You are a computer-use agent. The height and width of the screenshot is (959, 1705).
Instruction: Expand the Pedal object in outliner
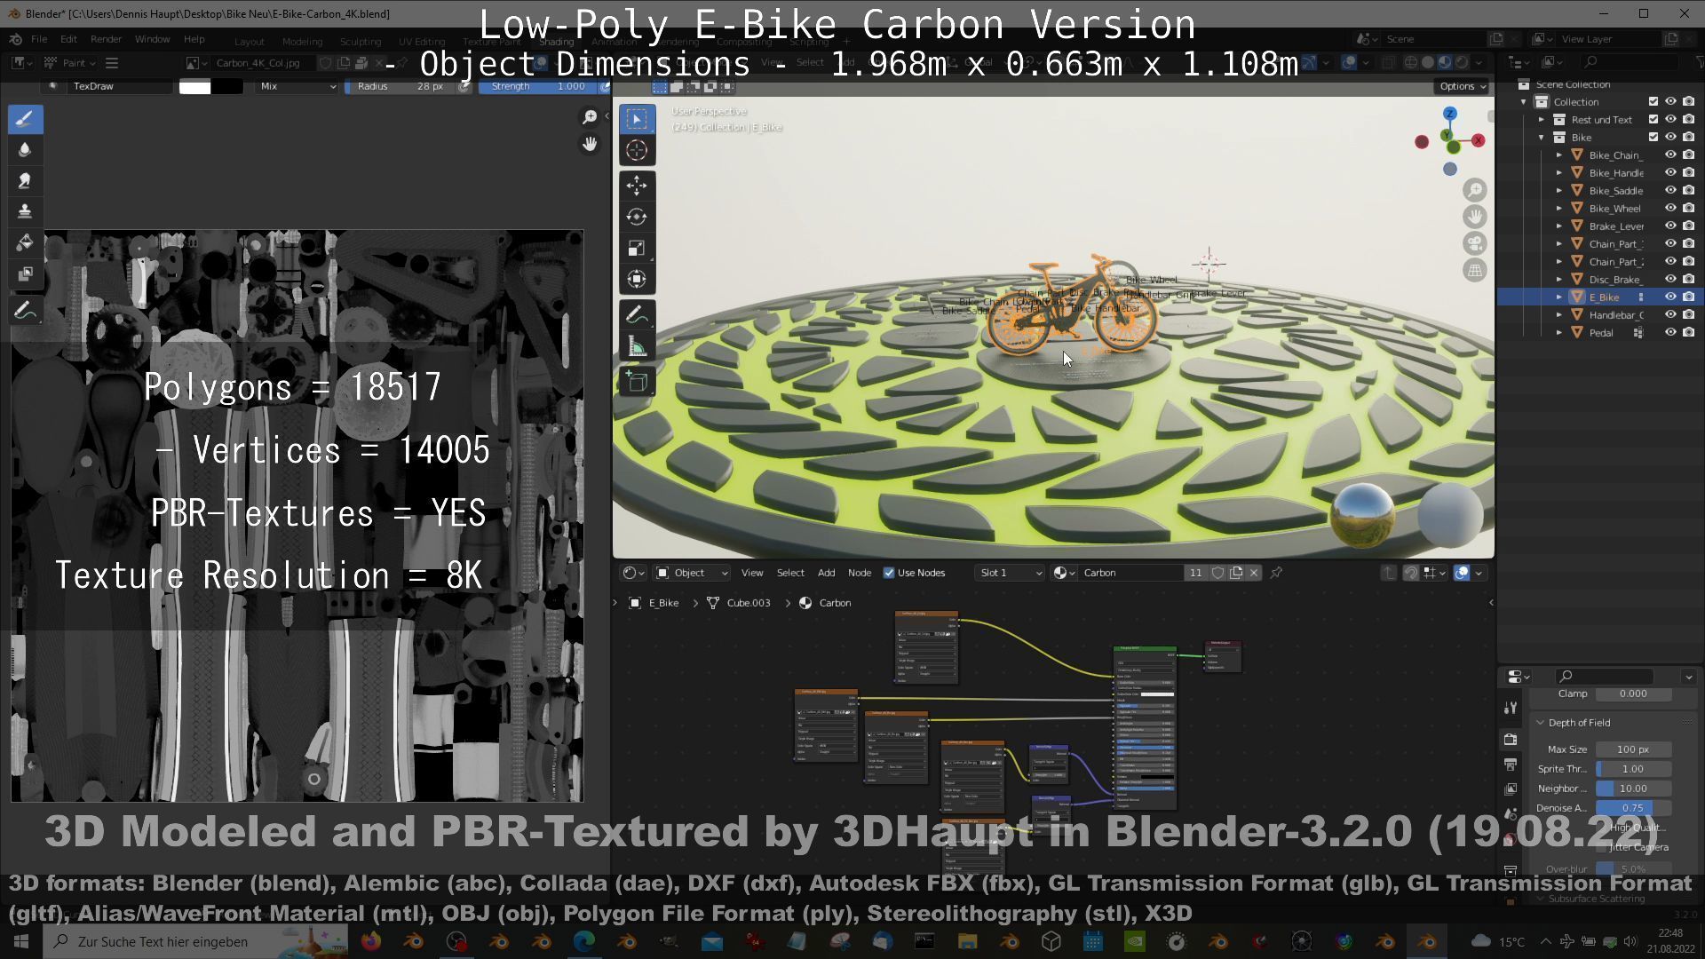pos(1559,332)
